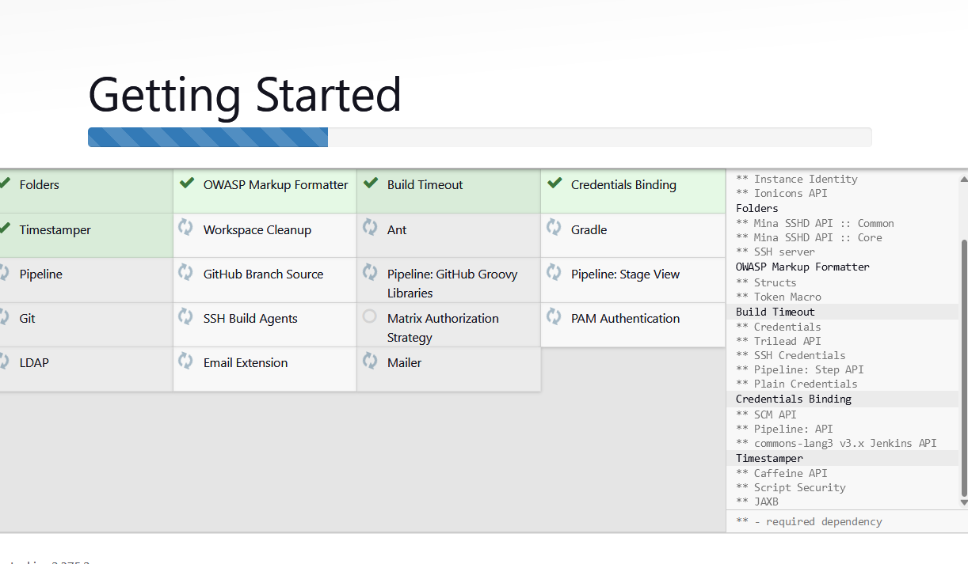Click the spinner next to SSH Build Agents
Viewport: 968px width, 564px height.
(x=185, y=317)
